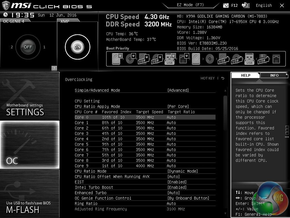Click the screenshot camera F12 icon

(226, 5)
